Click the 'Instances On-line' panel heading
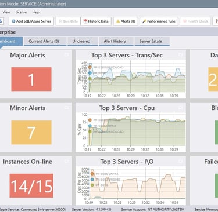Screen dimensions: 218x212 point(27,162)
